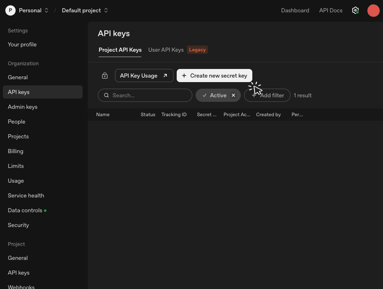Viewport: 383px width, 289px height.
Task: Click the Per... column header
Action: (x=297, y=115)
